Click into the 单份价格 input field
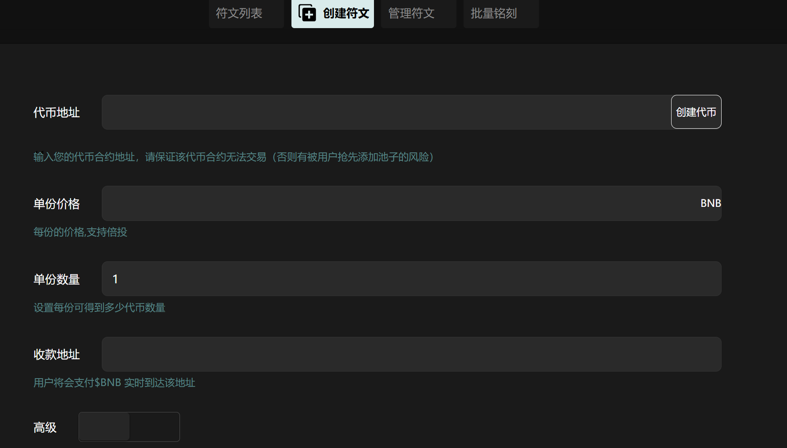The height and width of the screenshot is (448, 787). [395, 203]
